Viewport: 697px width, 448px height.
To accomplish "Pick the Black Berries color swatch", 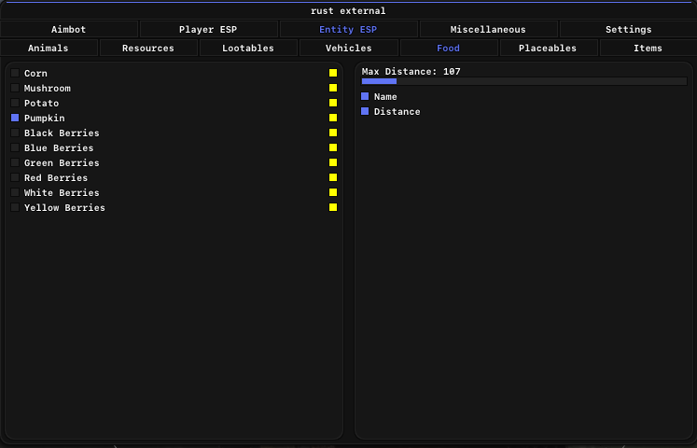I will (333, 133).
